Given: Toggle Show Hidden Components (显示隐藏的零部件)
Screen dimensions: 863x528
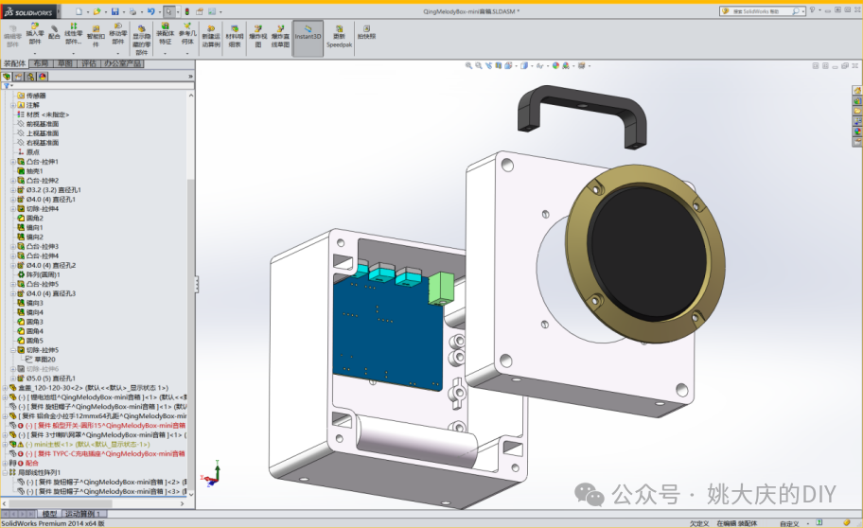Looking at the screenshot, I should tap(141, 38).
